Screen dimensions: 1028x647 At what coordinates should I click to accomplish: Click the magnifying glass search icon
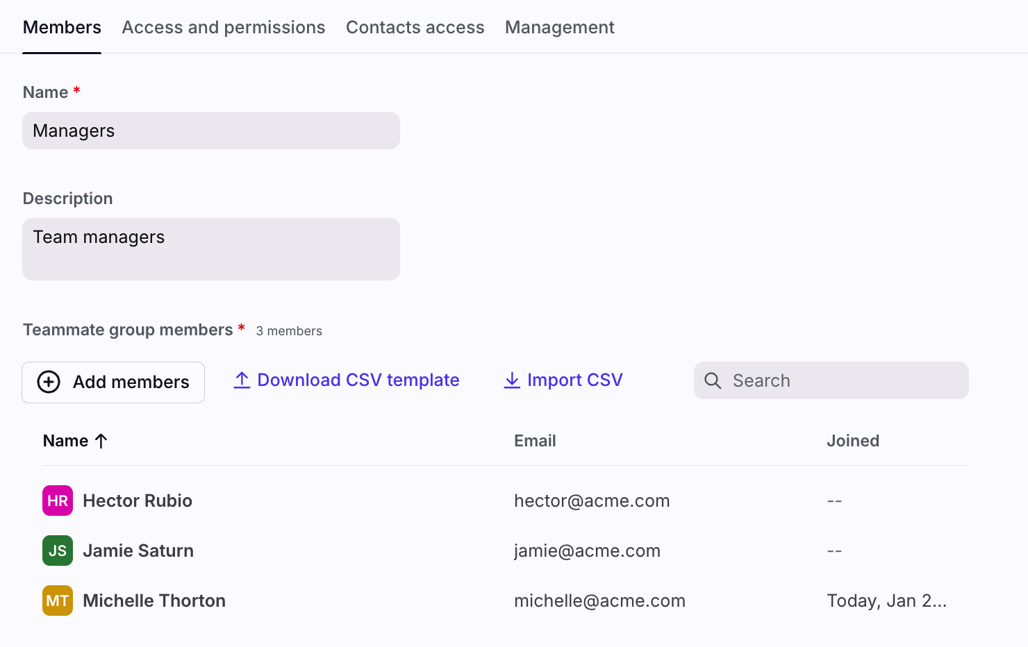pos(713,380)
